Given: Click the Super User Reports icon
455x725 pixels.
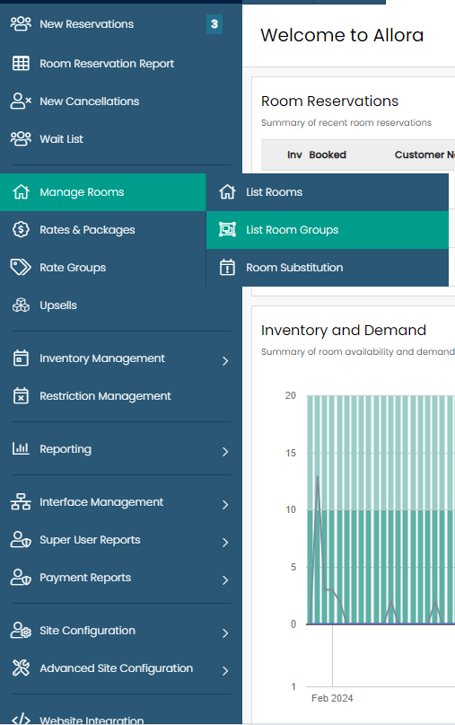Looking at the screenshot, I should coord(21,540).
